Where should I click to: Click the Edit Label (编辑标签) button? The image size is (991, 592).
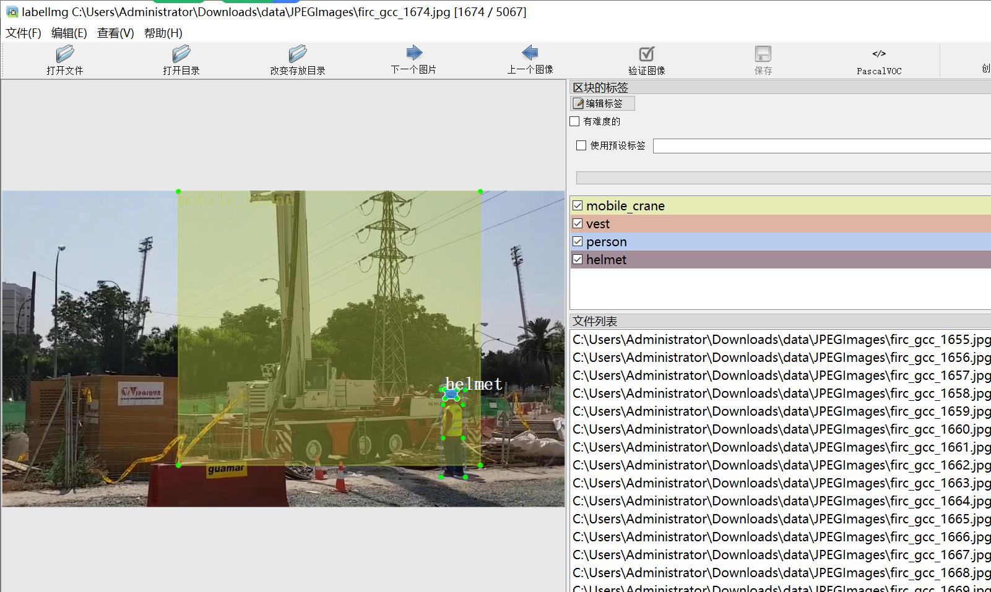click(x=602, y=103)
